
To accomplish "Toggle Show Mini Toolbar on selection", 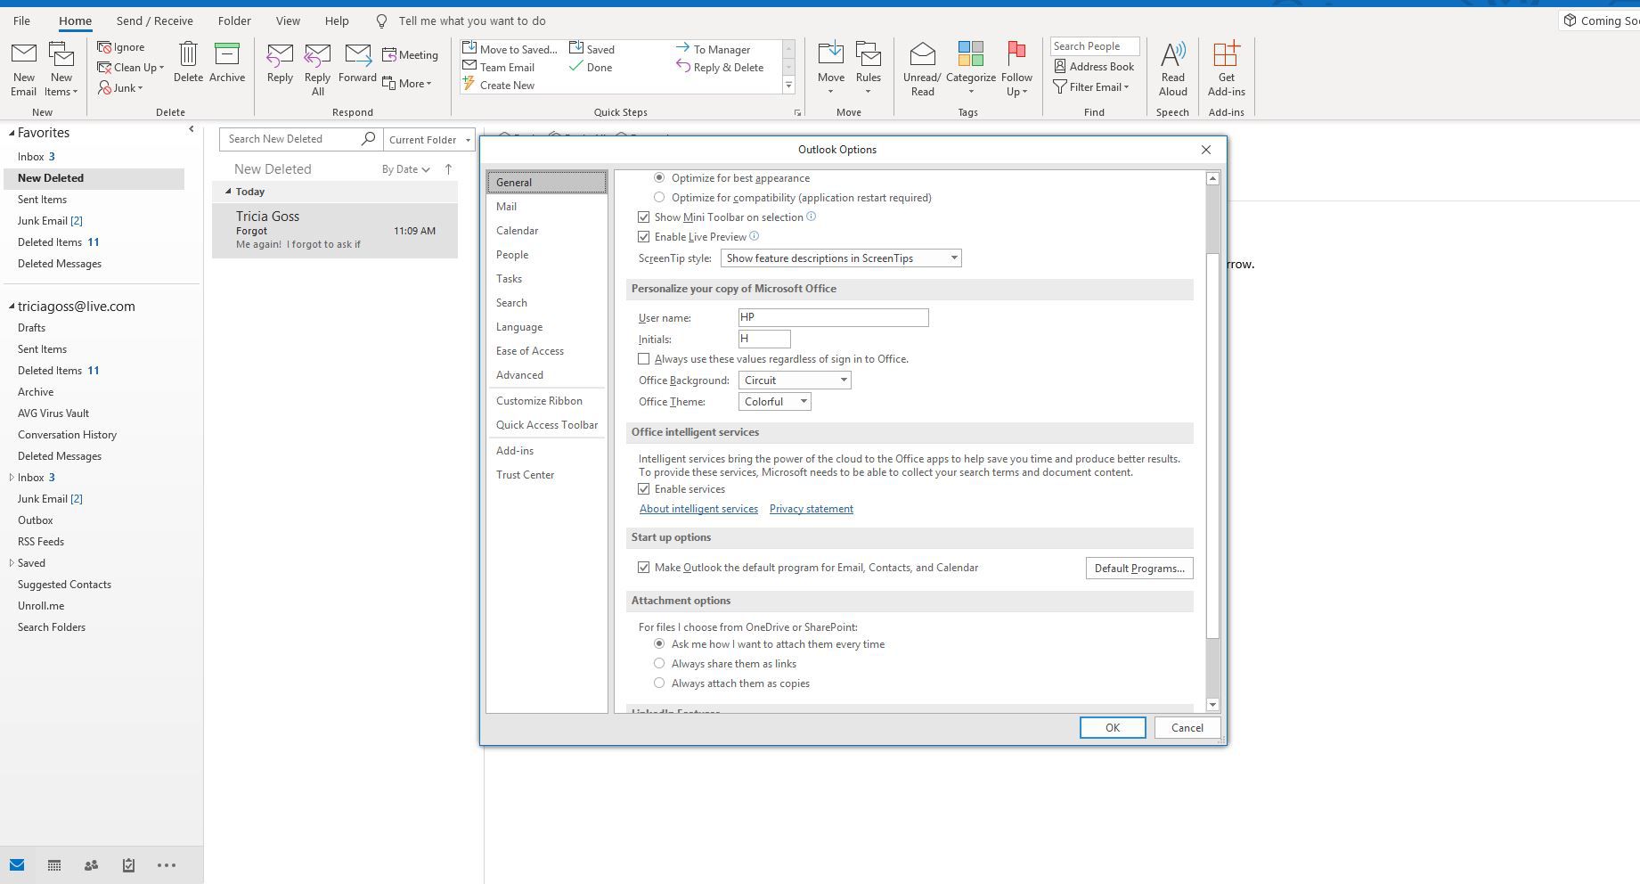I will 643,217.
